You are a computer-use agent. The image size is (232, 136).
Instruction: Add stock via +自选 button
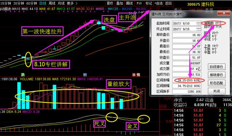(x=159, y=3)
